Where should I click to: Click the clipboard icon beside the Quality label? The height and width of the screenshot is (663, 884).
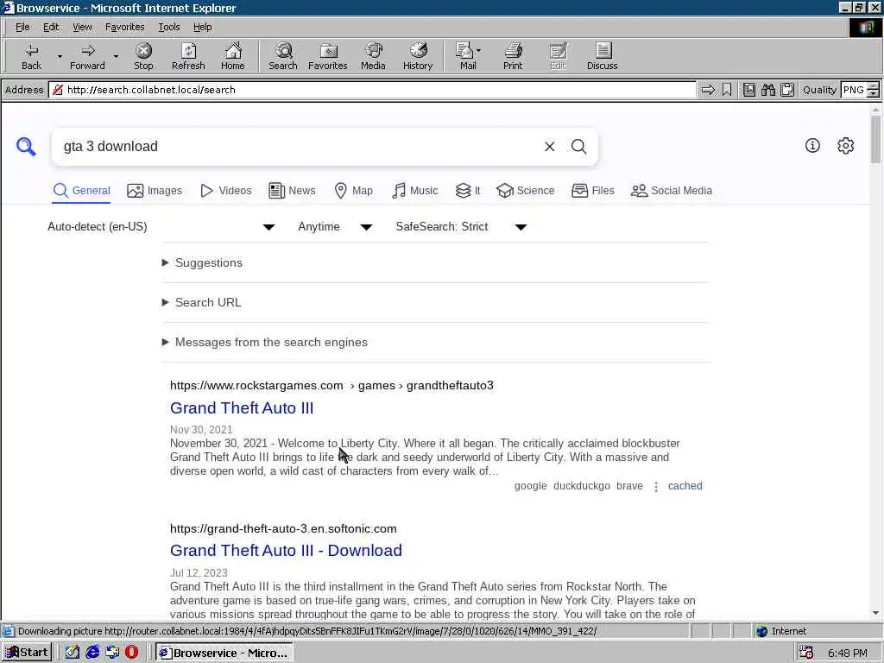tap(787, 90)
